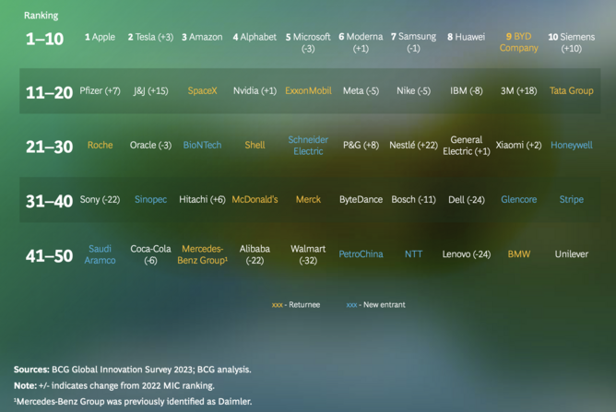Click 'Nike (-5)' entry

pos(413,90)
